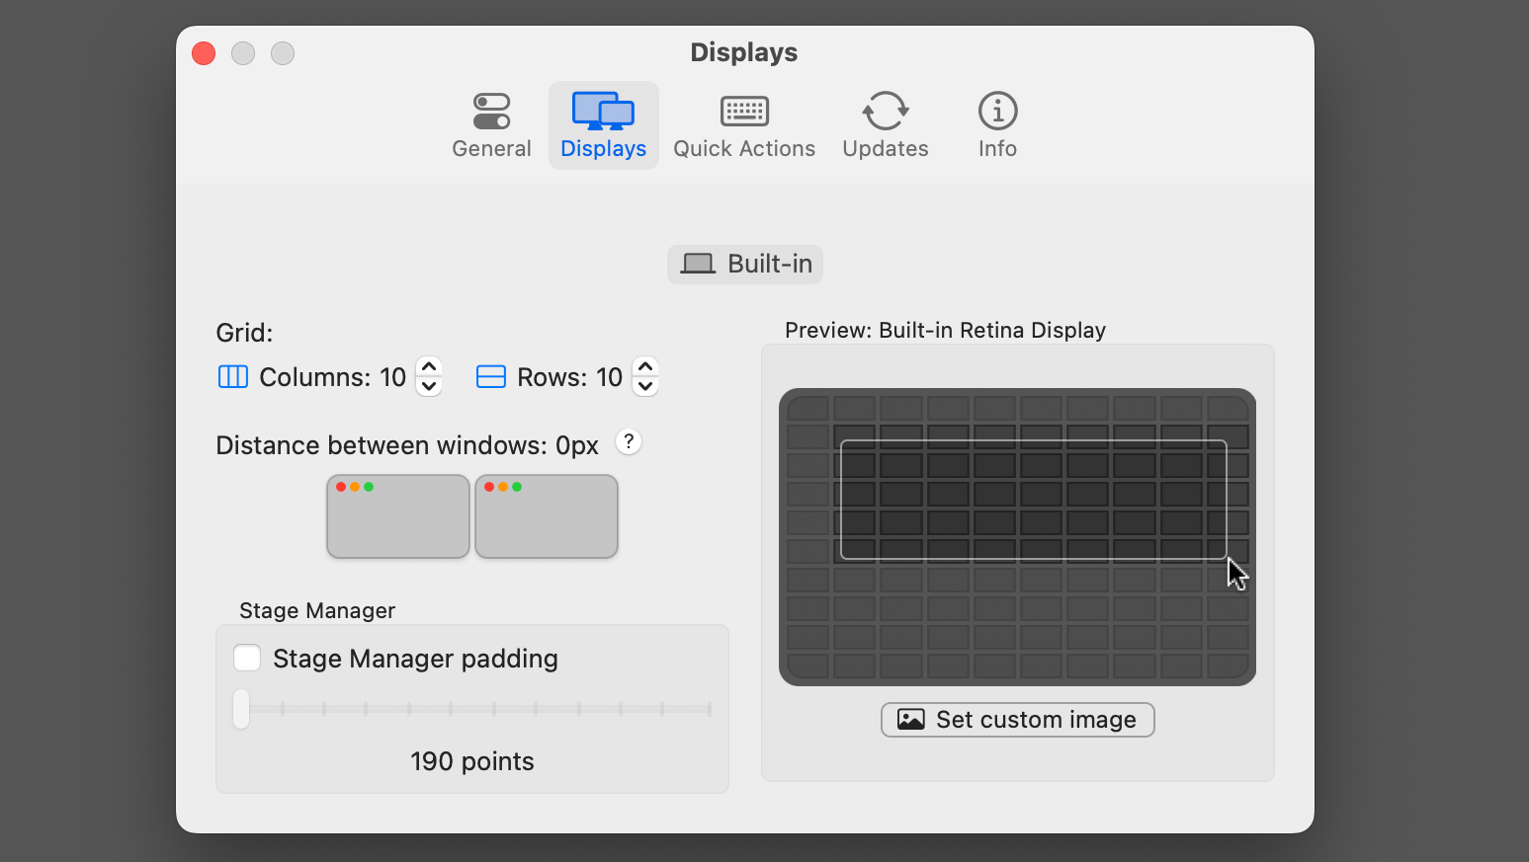The height and width of the screenshot is (862, 1529).
Task: Click the picture icon in Set custom image
Action: coord(911,720)
